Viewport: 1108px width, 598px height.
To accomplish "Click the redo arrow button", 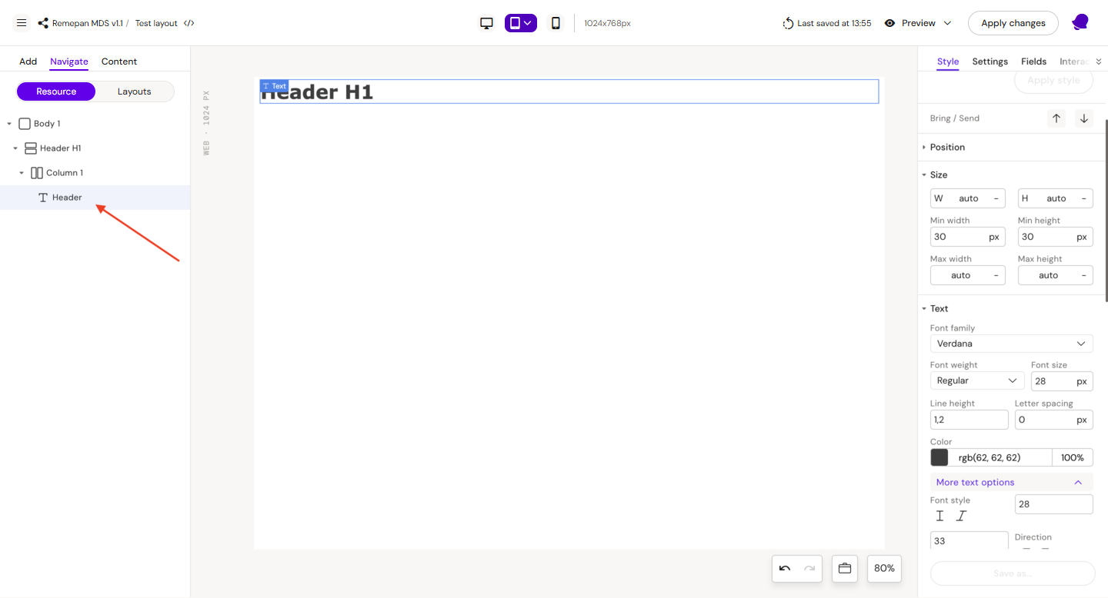I will coord(809,568).
